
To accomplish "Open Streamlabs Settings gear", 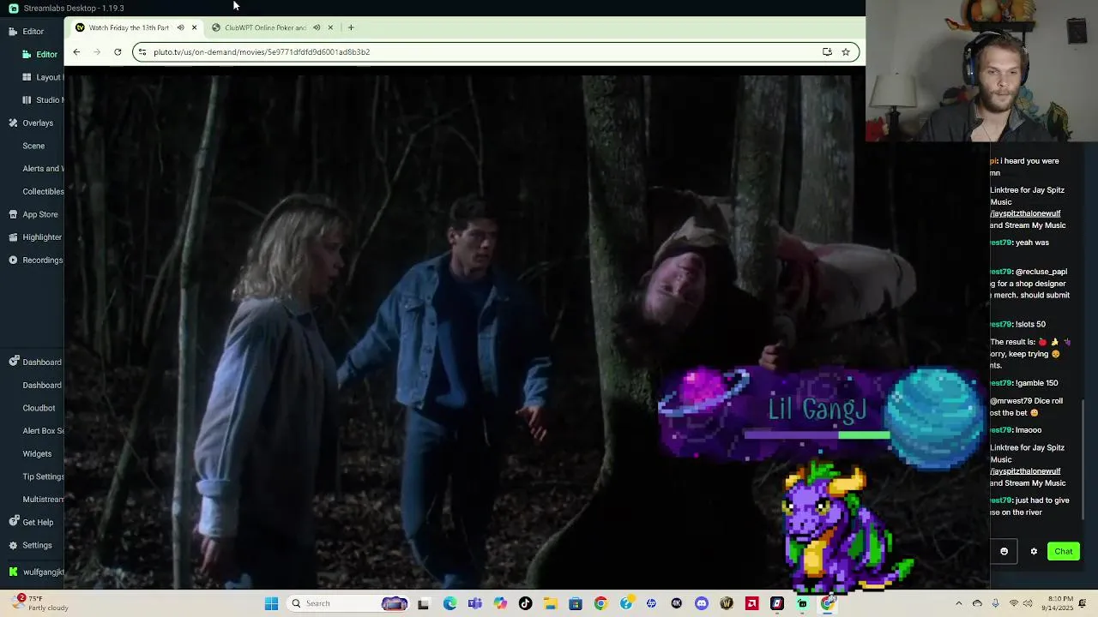I will pyautogui.click(x=30, y=545).
